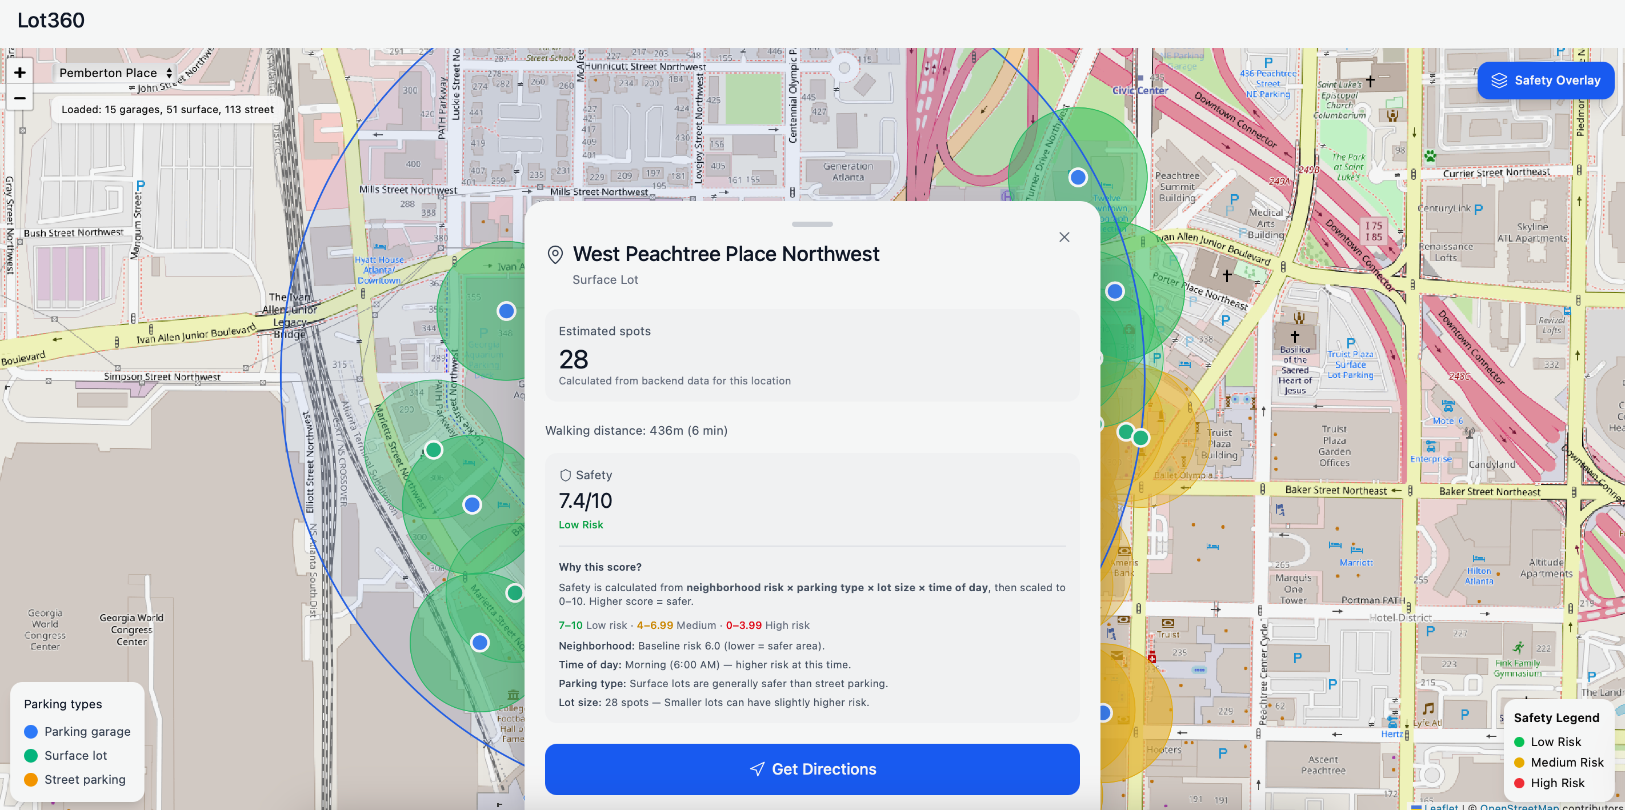
Task: Open the OpenStreetMap attribution link
Action: 1519,806
